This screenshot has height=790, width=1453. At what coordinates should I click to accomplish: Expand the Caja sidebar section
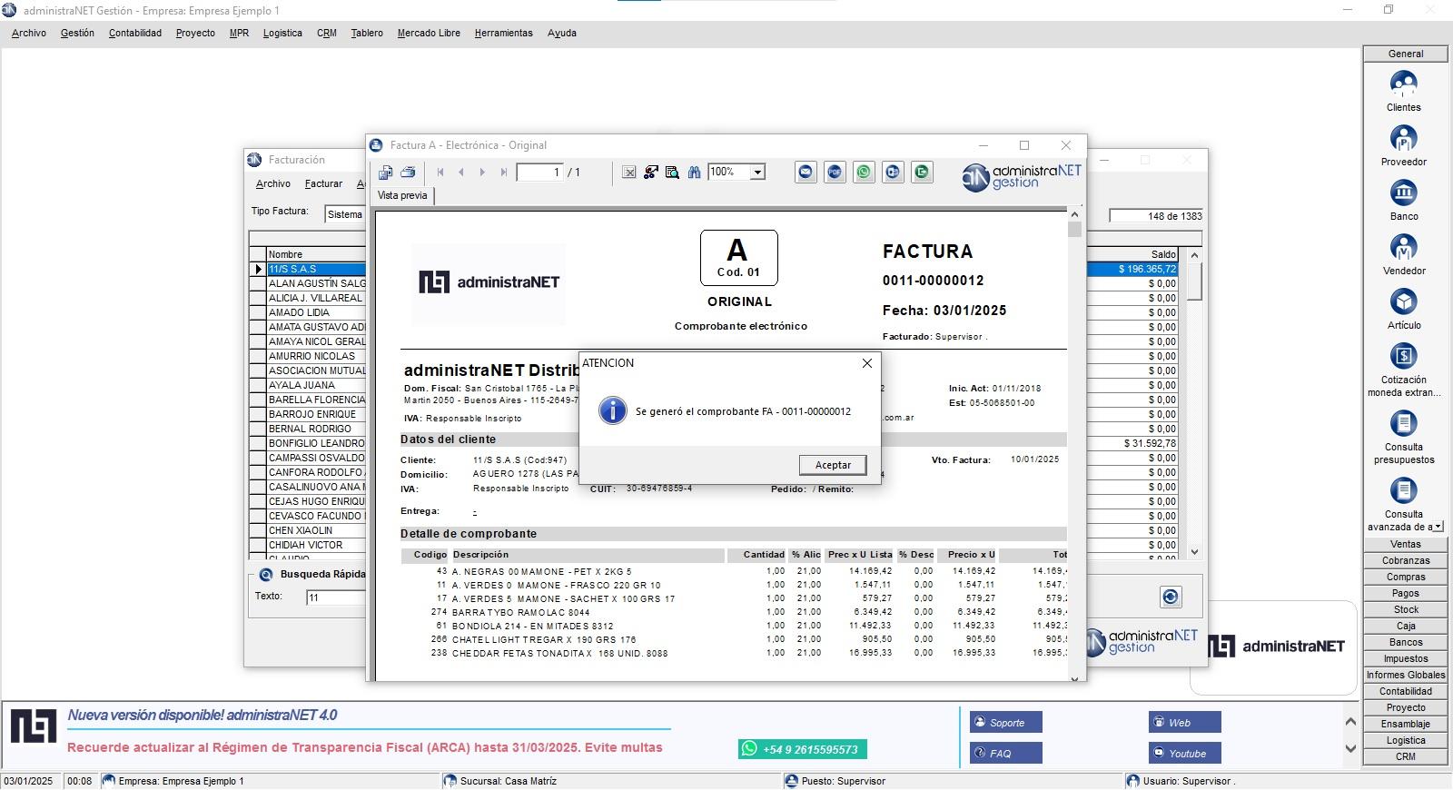[1405, 626]
